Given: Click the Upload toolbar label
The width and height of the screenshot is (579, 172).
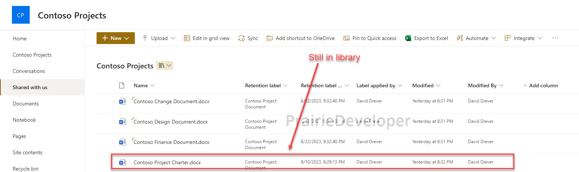Looking at the screenshot, I should coord(159,38).
